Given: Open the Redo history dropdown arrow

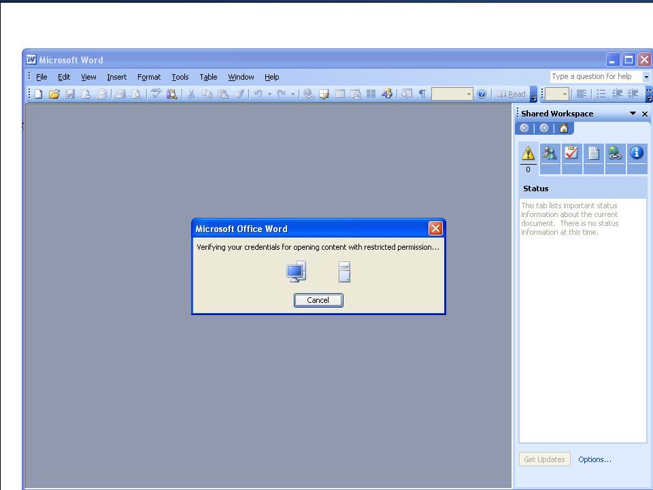Looking at the screenshot, I should (x=292, y=94).
